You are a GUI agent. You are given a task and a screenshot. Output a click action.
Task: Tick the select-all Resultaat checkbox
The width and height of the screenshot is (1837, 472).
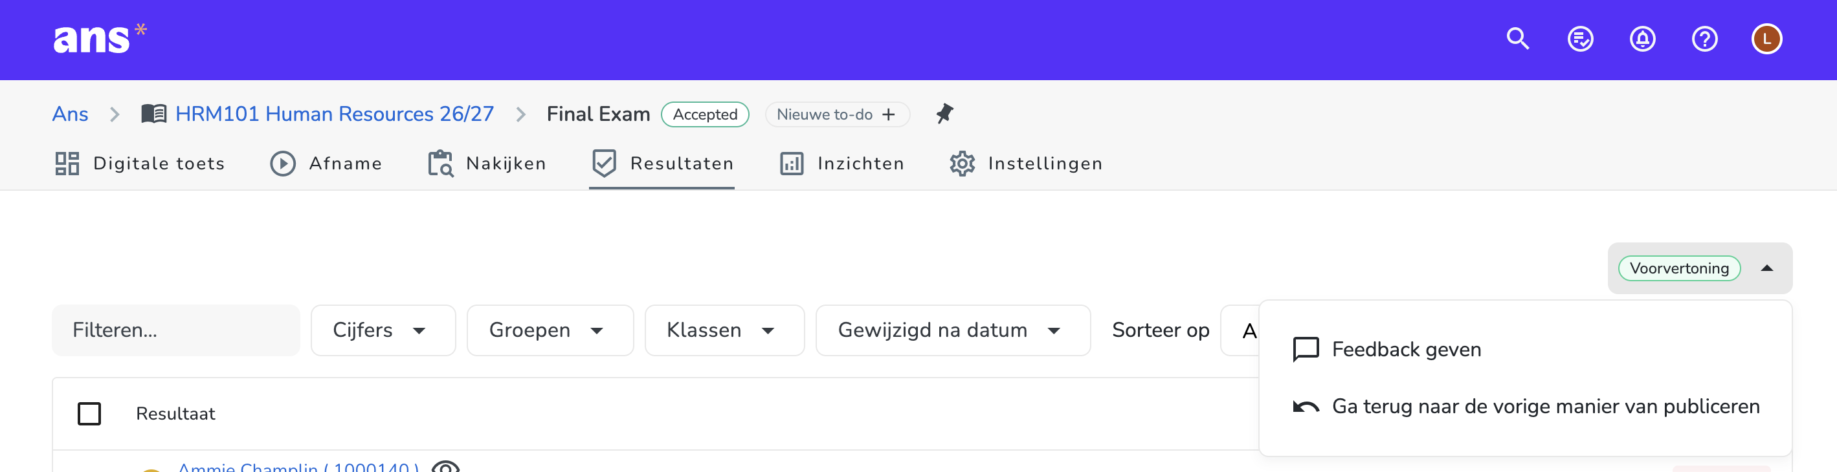click(x=89, y=414)
